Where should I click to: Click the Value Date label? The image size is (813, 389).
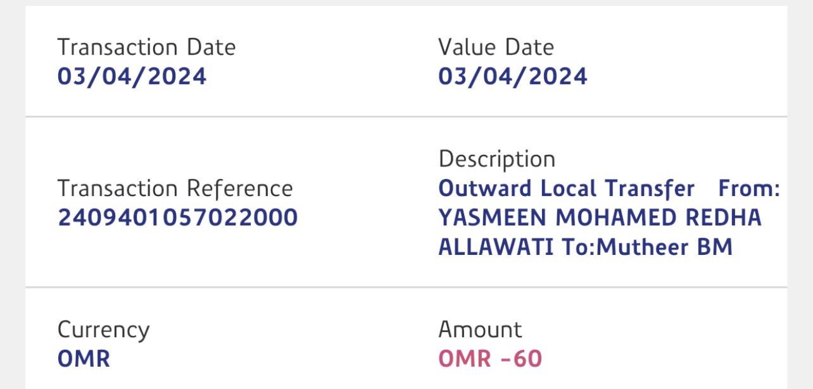pos(496,47)
